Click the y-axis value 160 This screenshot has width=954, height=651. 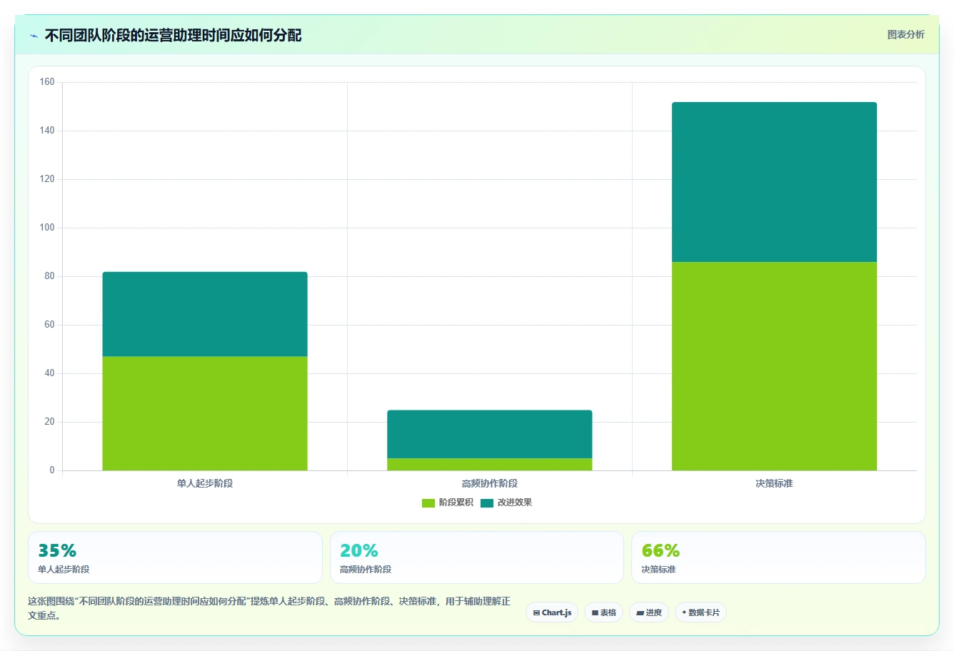(47, 82)
